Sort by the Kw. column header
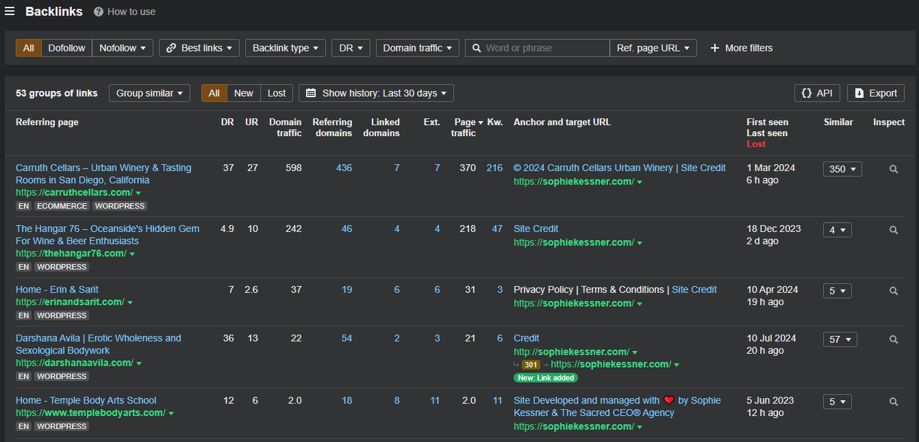919x442 pixels. [x=495, y=122]
